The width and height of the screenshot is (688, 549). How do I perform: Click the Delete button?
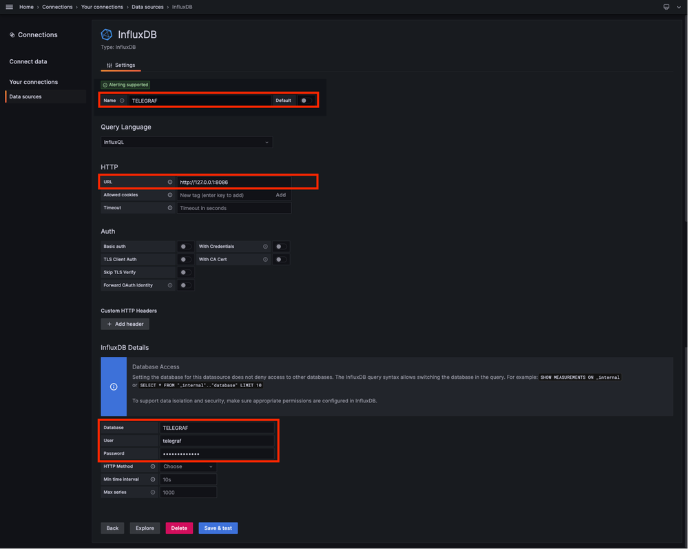pos(179,528)
